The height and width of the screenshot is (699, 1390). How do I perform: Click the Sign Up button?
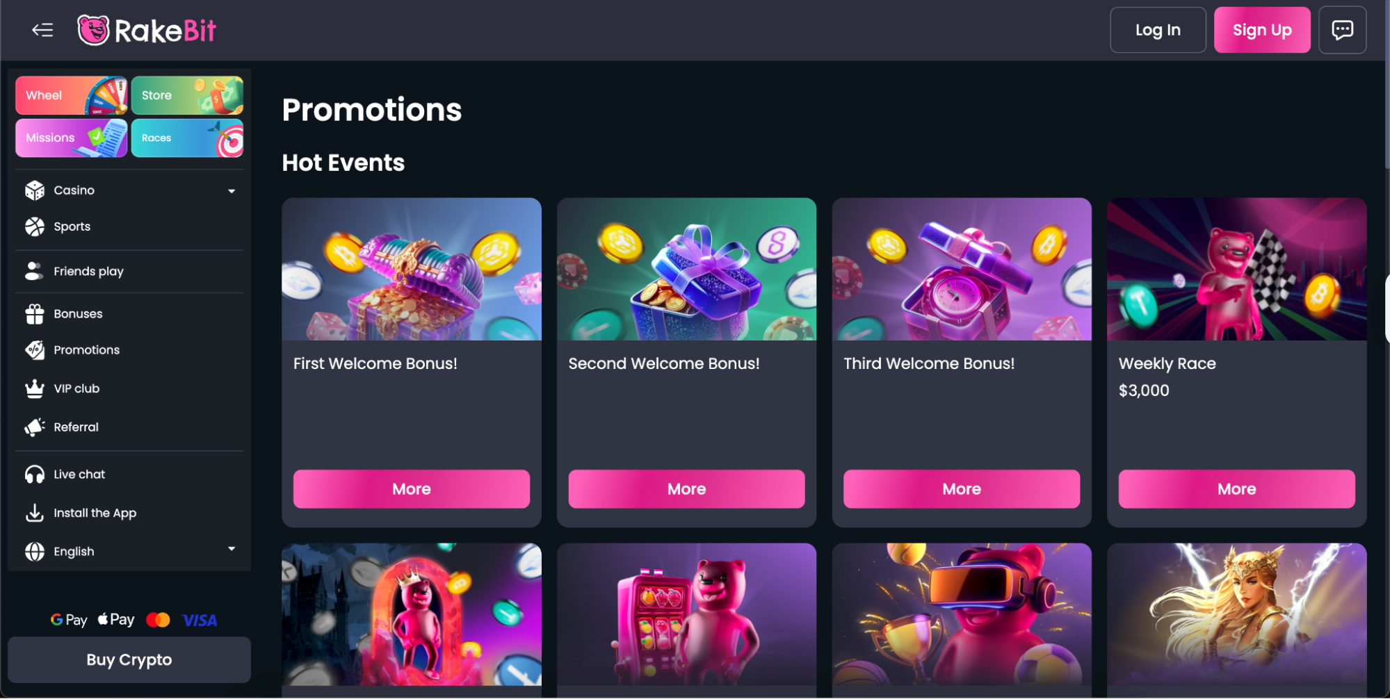[x=1262, y=30]
